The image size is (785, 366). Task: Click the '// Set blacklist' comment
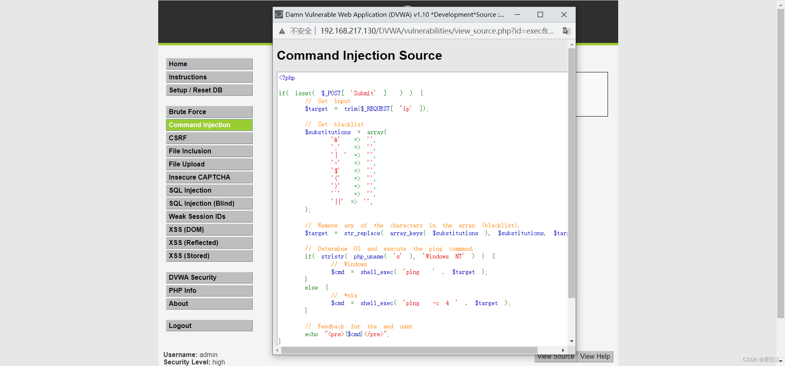(x=334, y=124)
